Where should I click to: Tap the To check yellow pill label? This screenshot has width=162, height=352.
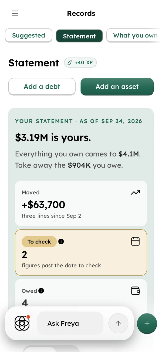pos(39,242)
